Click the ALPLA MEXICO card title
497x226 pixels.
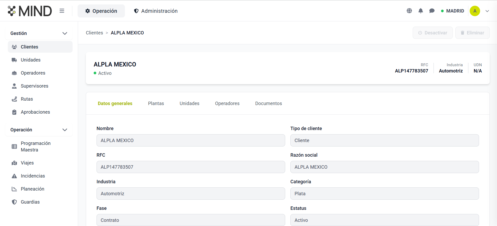115,64
